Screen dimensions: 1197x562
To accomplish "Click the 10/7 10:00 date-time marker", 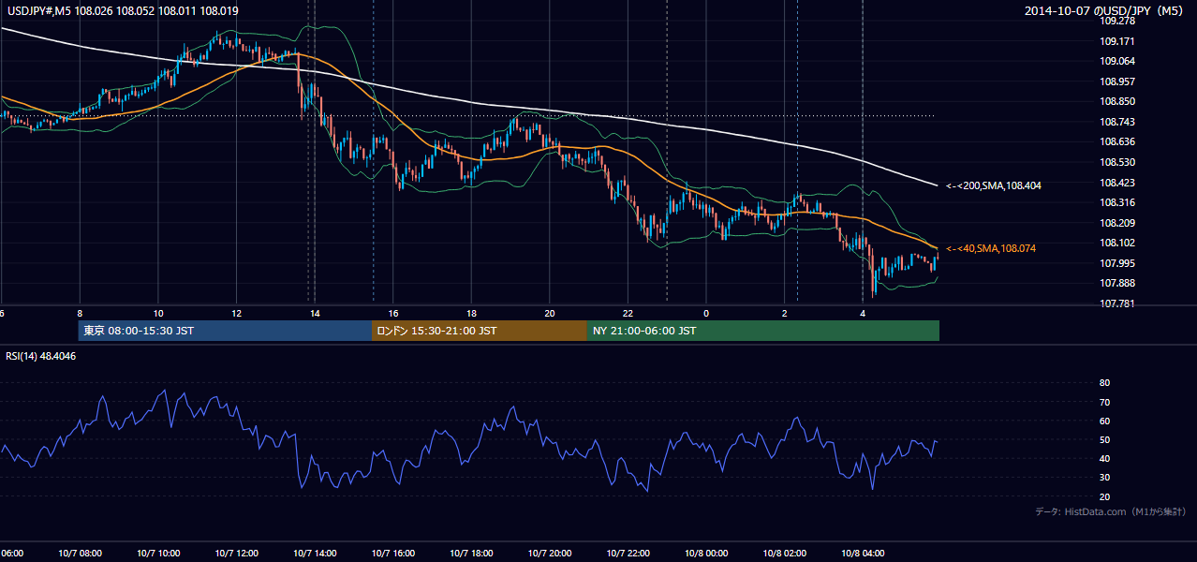I will pos(158,554).
